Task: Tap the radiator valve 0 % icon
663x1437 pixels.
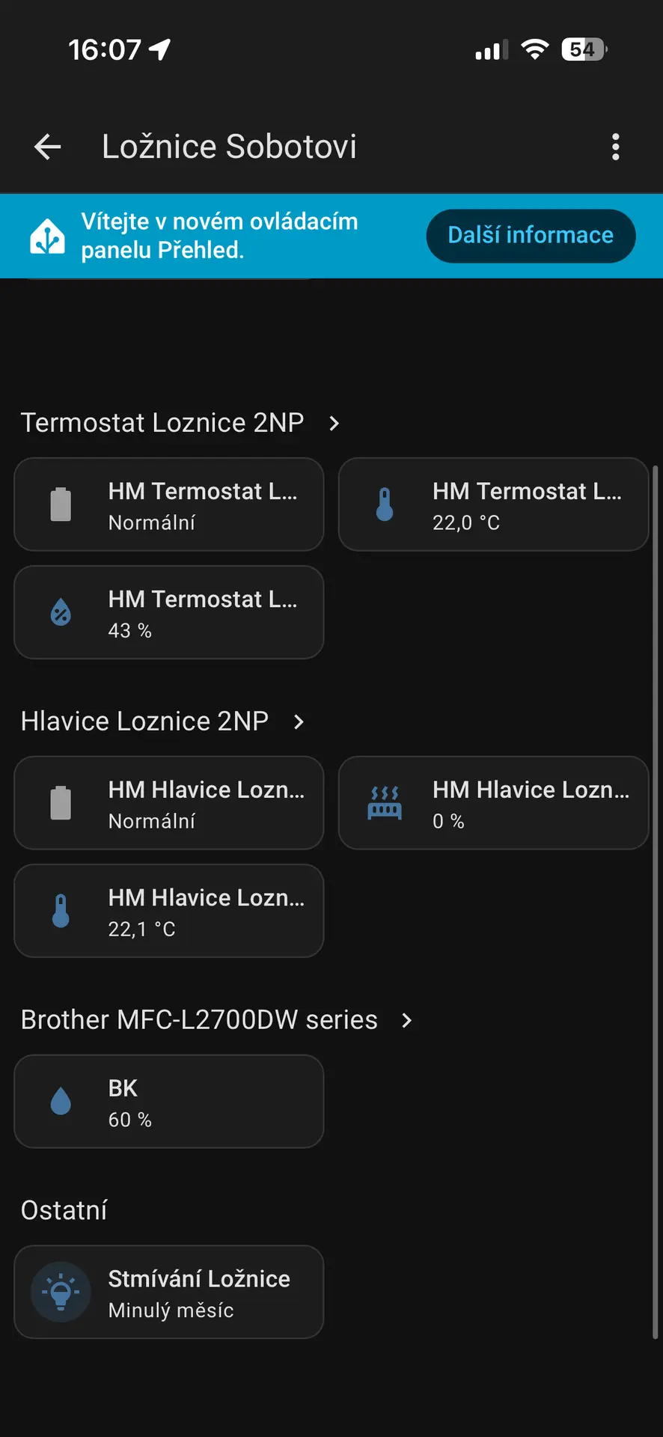Action: [385, 803]
